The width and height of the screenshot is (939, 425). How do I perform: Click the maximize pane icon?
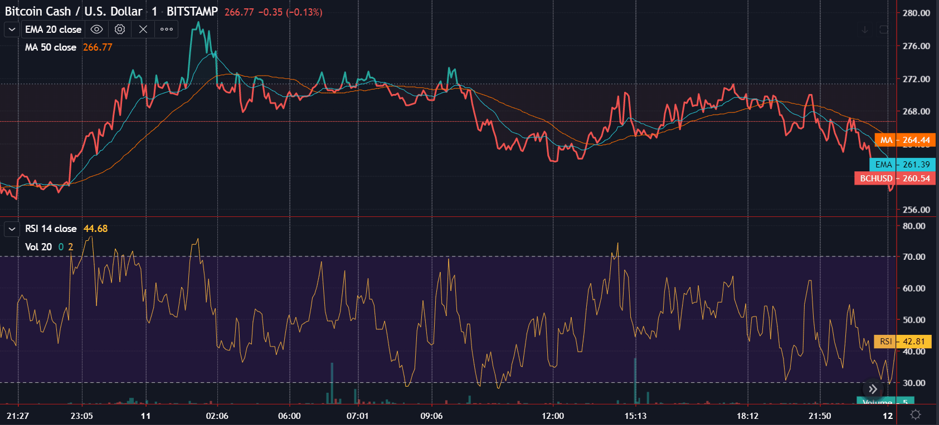(884, 29)
